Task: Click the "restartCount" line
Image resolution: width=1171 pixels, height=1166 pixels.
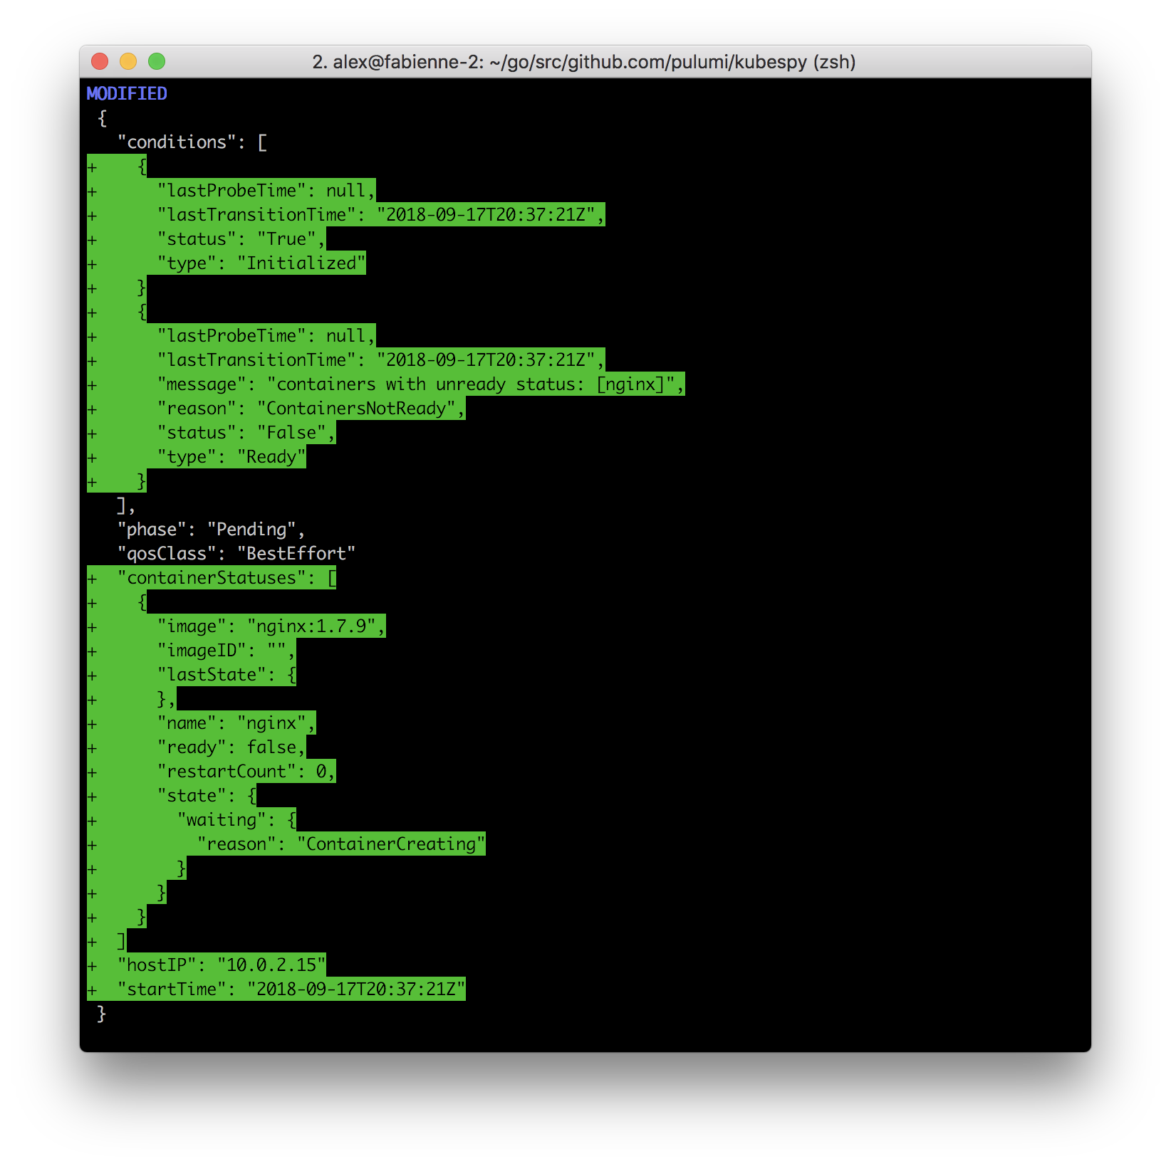Action: (x=246, y=772)
